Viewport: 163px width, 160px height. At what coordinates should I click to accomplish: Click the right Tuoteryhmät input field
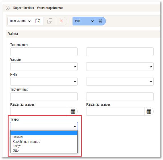[x=120, y=97]
